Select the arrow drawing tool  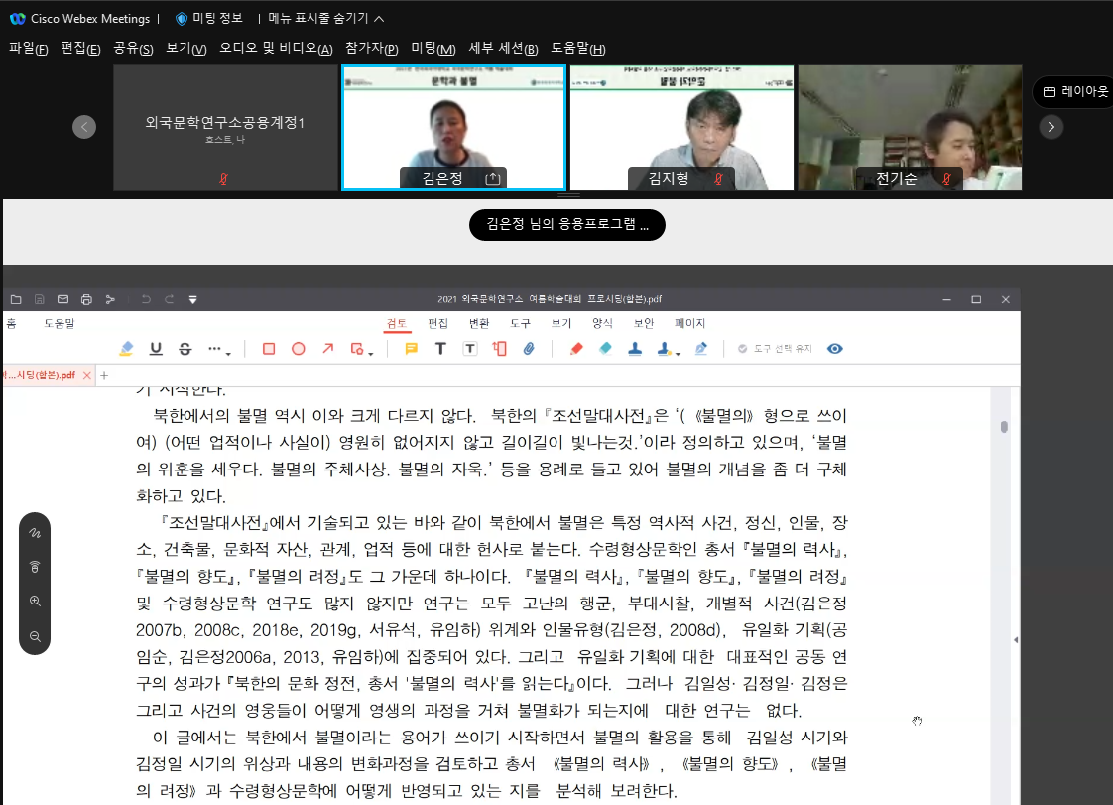click(x=327, y=349)
